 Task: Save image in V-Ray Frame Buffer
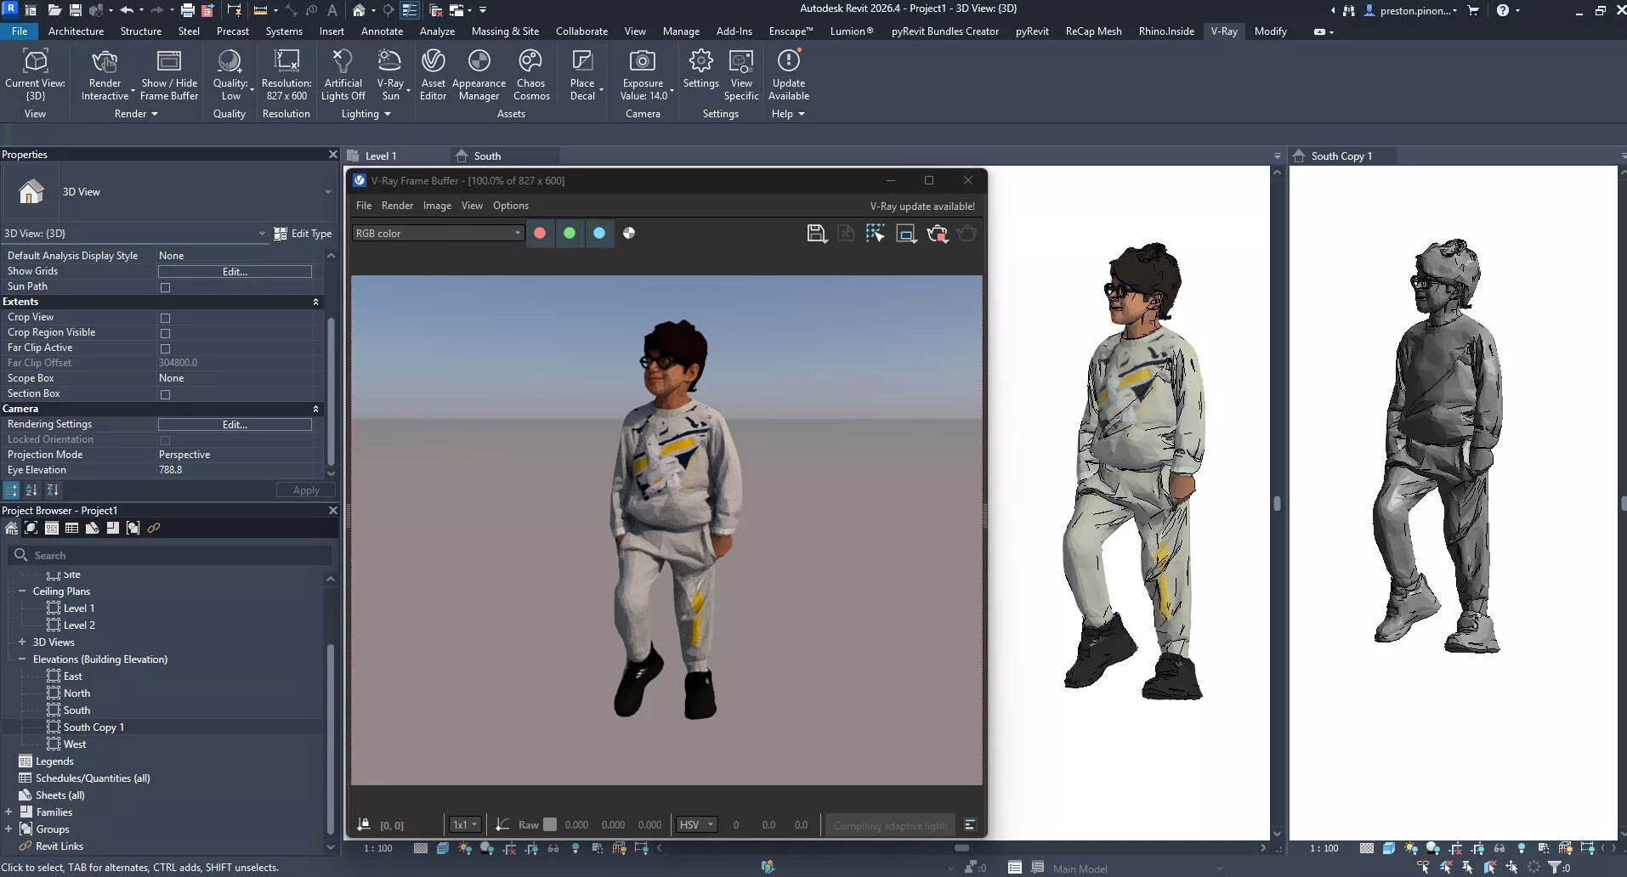pyautogui.click(x=816, y=234)
